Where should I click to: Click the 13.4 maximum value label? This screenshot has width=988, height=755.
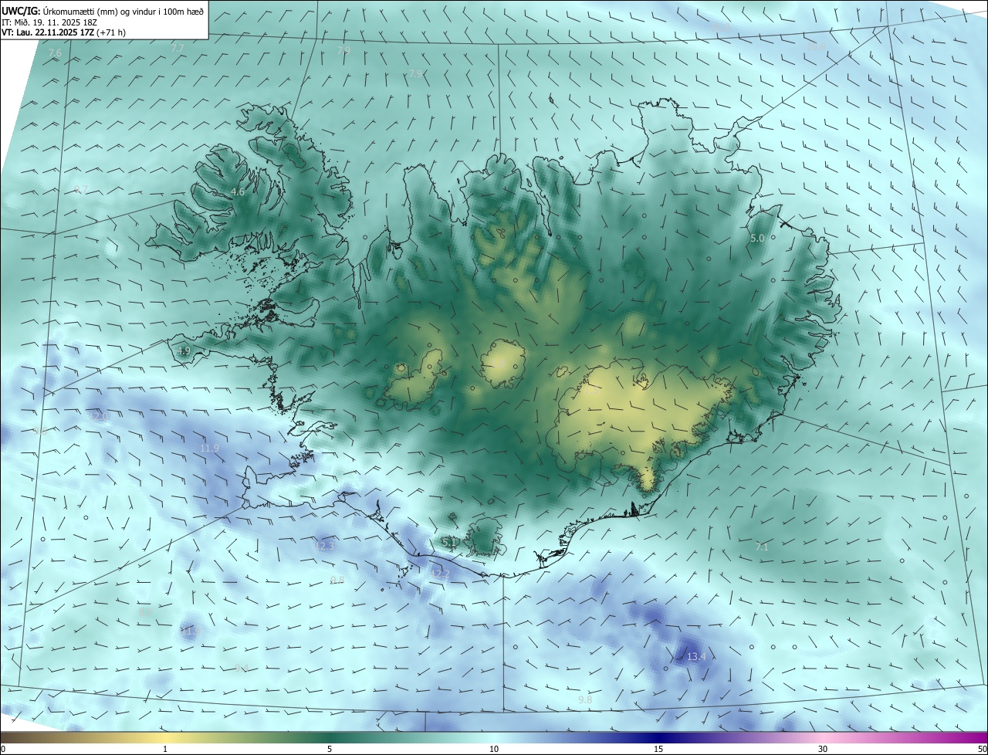(x=696, y=657)
